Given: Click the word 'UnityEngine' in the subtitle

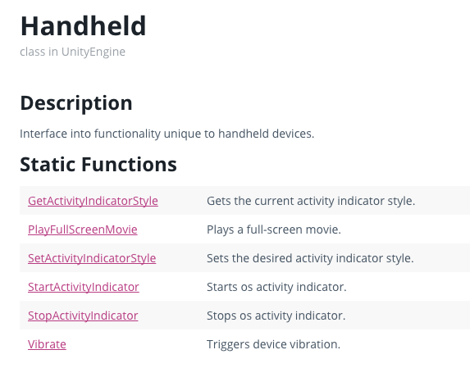Looking at the screenshot, I should pyautogui.click(x=94, y=52).
